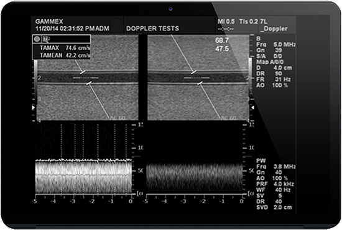This screenshot has width=342, height=230.
Task: Select the PRF 4.0 kHz parameter
Action: (275, 184)
